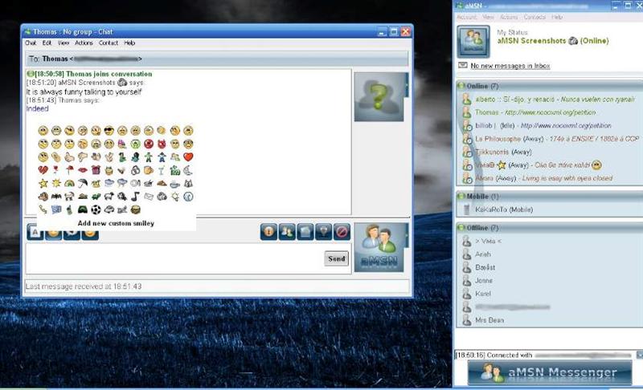The width and height of the screenshot is (643, 390).
Task: Open the Help menu in chat window
Action: [x=129, y=43]
